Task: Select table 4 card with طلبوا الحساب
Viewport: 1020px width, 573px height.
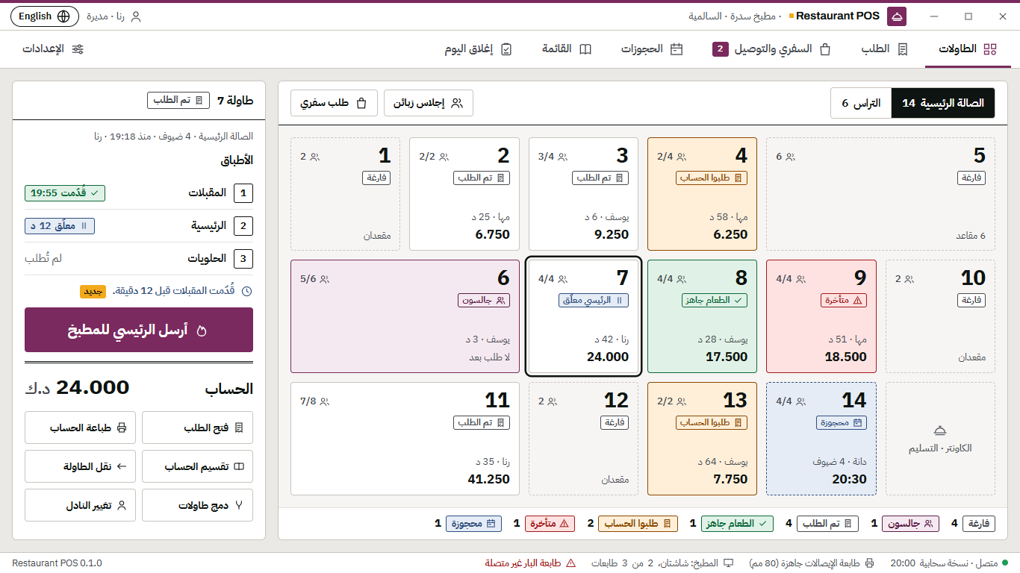Action: 702,194
